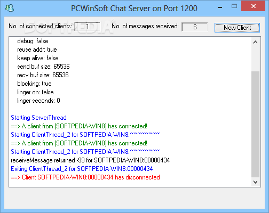Click the New Client button
The width and height of the screenshot is (269, 213).
[237, 28]
